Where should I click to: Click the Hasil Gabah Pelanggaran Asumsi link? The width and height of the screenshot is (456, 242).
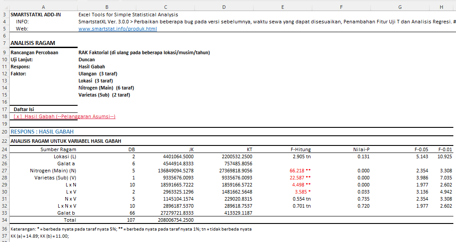coord(64,116)
